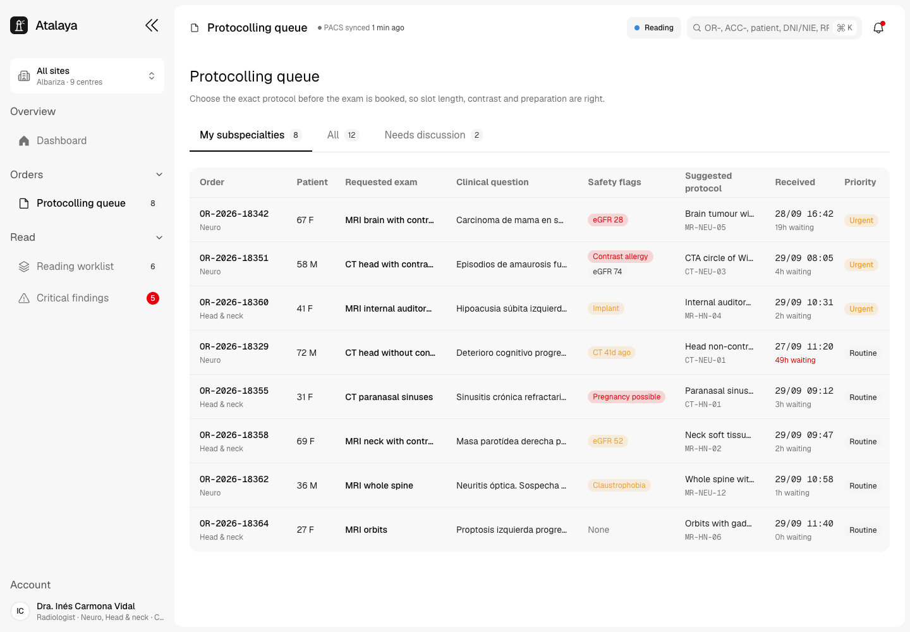Image resolution: width=910 pixels, height=632 pixels.
Task: Click Urgent badge for OR-2026-18351
Action: 861,265
